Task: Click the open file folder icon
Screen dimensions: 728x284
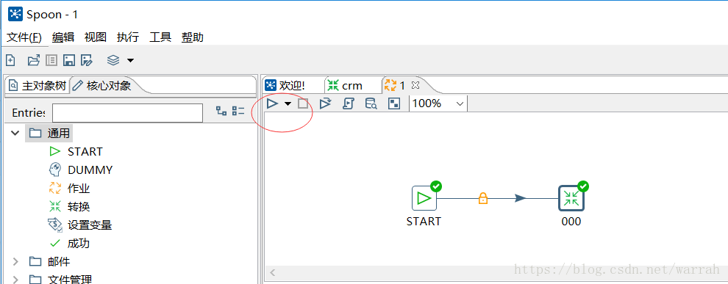Action: click(34, 60)
